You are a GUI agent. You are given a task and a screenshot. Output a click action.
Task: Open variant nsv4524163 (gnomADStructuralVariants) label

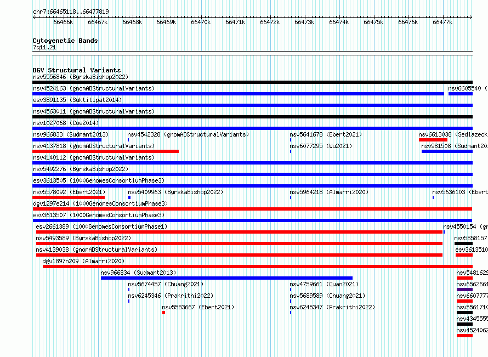[x=94, y=88]
